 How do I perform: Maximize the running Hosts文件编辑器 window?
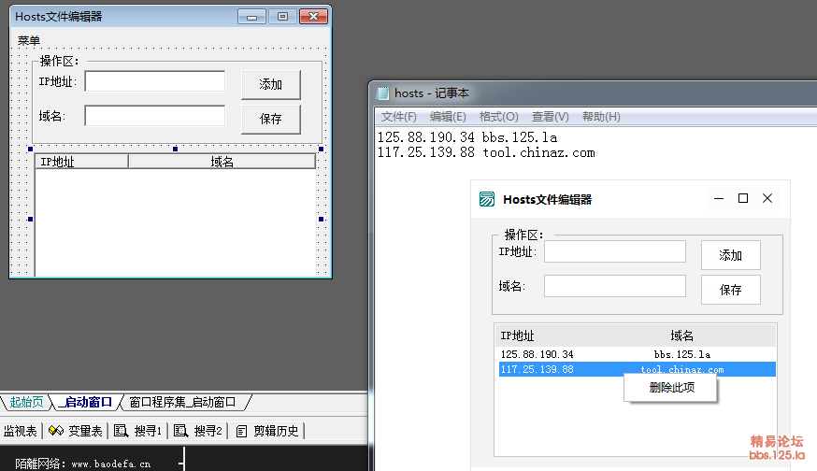coord(743,198)
